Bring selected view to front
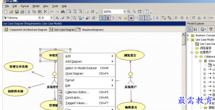Screen dimensions: 215x110 tap(164, 18)
